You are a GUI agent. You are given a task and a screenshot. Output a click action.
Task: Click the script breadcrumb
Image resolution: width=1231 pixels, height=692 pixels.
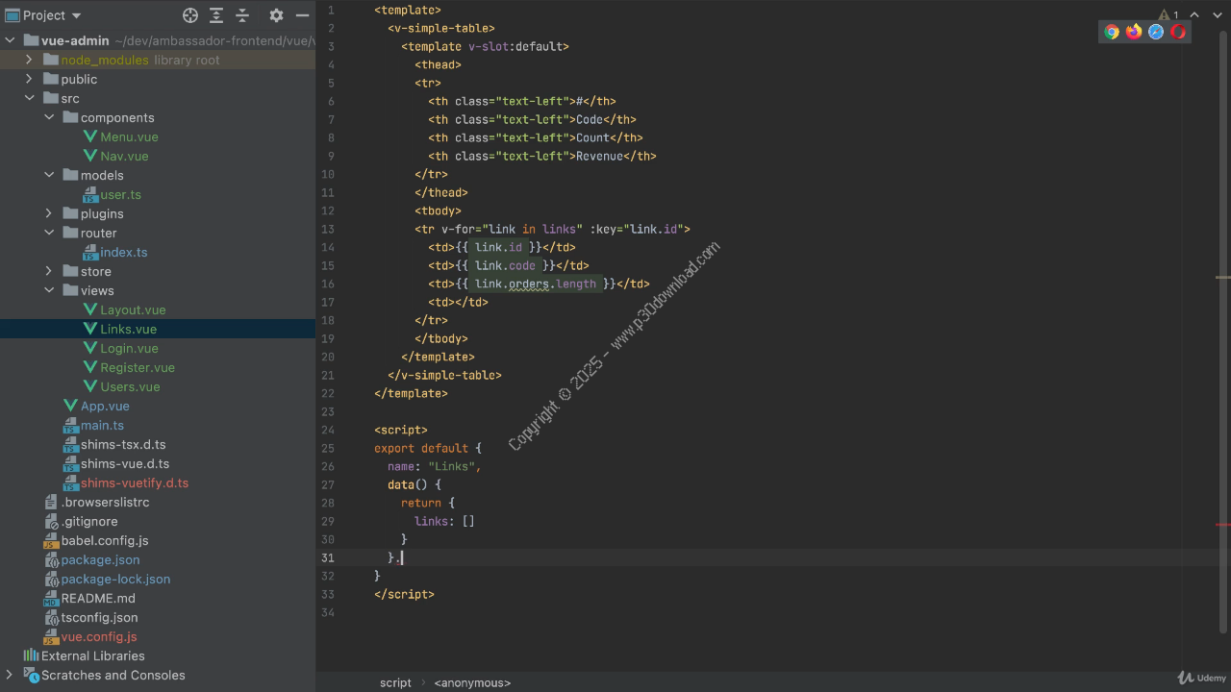395,682
